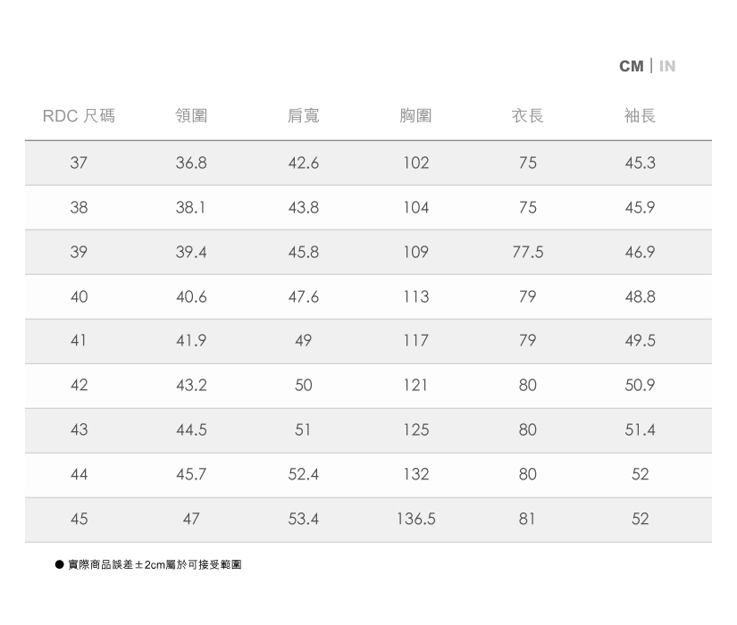Image resolution: width=737 pixels, height=625 pixels.
Task: Click sleeve length value 51.4
Action: click(x=640, y=429)
